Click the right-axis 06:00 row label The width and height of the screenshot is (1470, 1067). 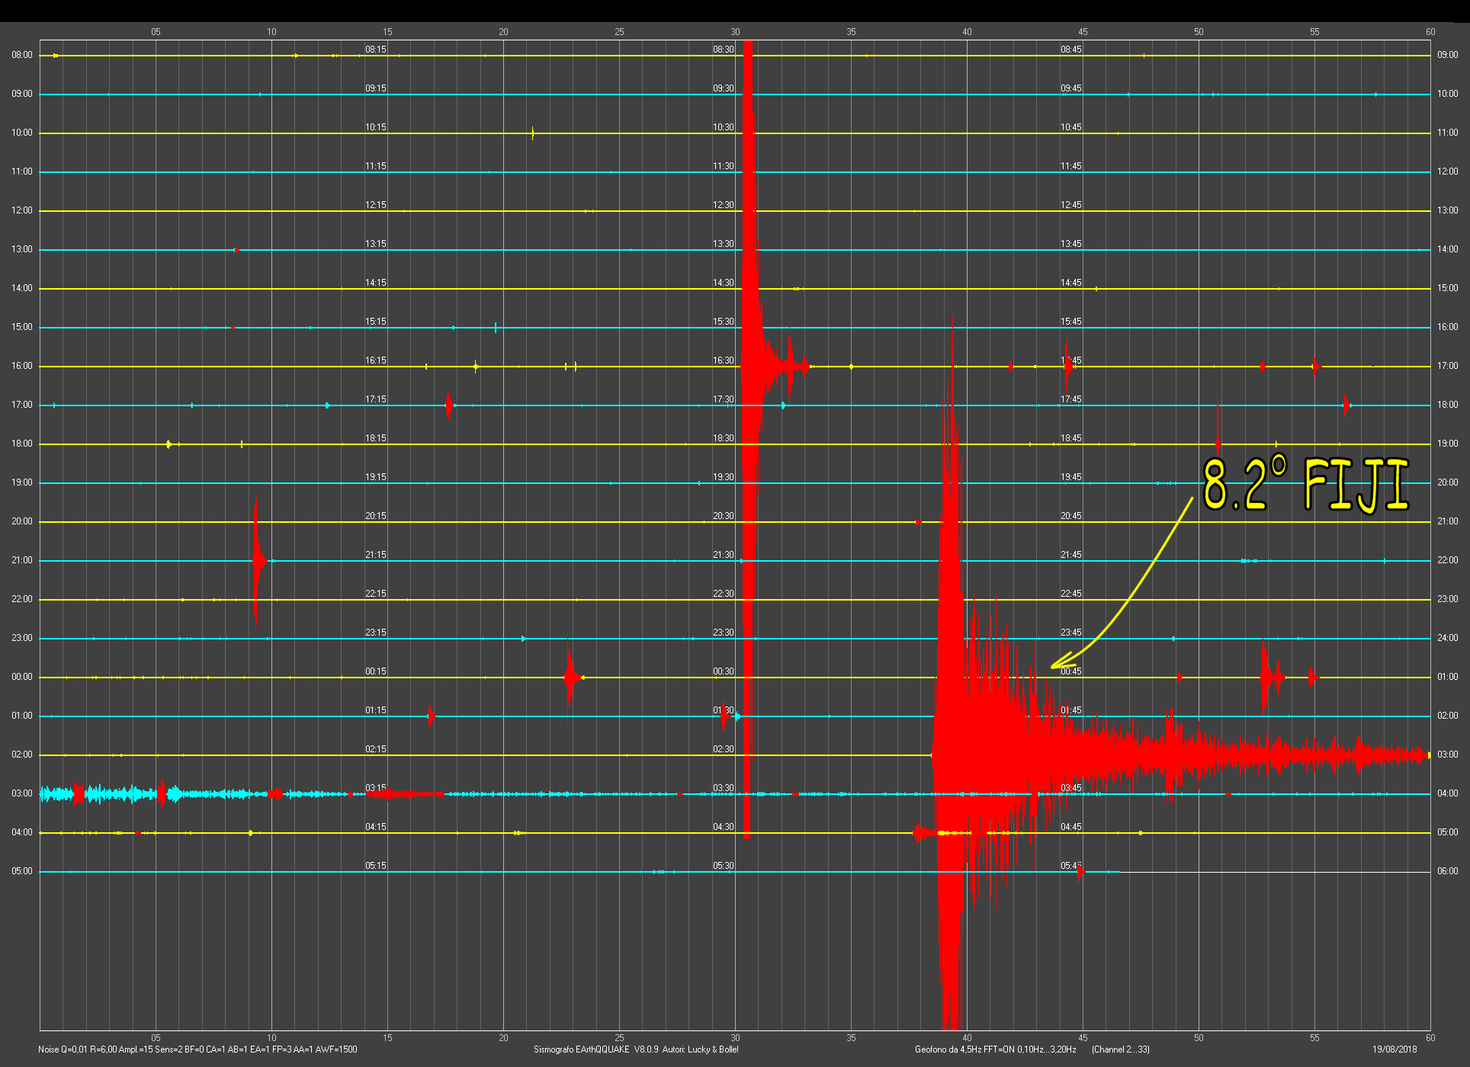pos(1448,871)
